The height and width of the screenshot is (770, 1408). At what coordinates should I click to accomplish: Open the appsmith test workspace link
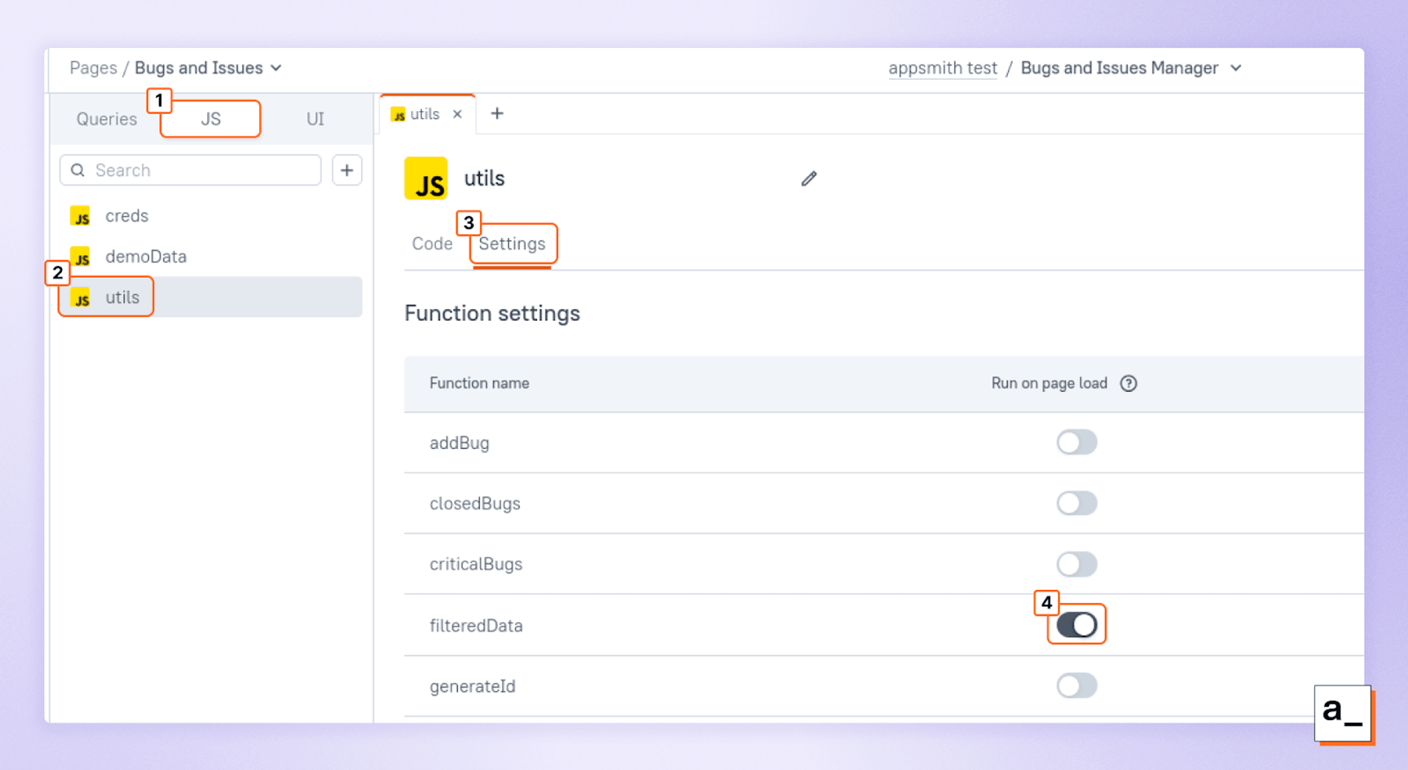943,68
